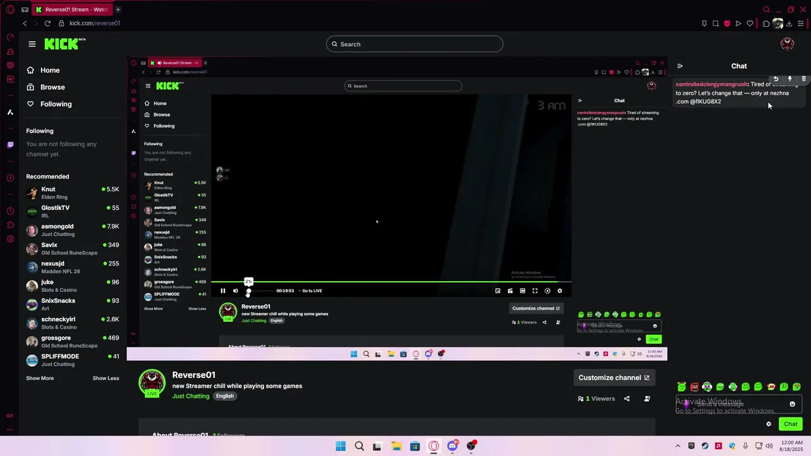Image resolution: width=811 pixels, height=456 pixels.
Task: Collapse recommended list with Show Less
Action: pos(106,378)
